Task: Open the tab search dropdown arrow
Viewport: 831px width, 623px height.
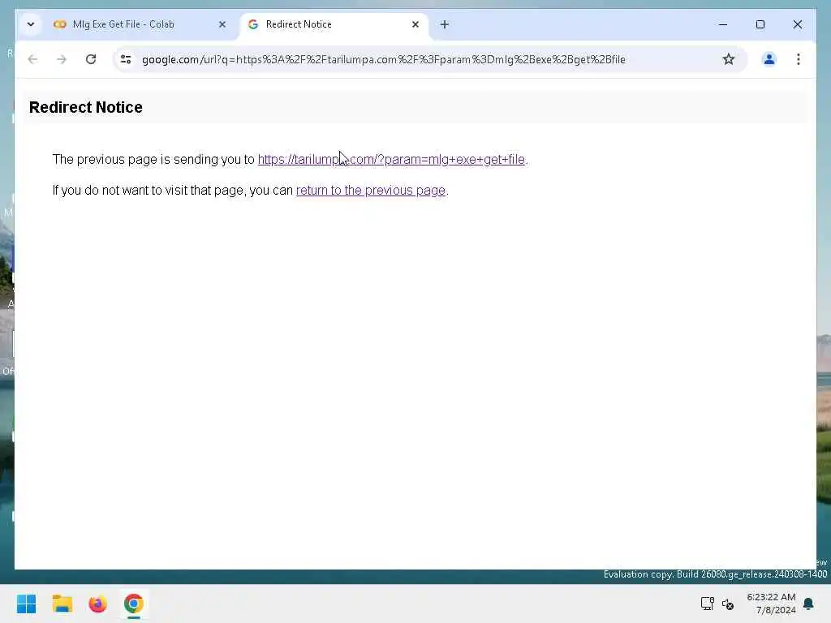Action: pos(31,24)
